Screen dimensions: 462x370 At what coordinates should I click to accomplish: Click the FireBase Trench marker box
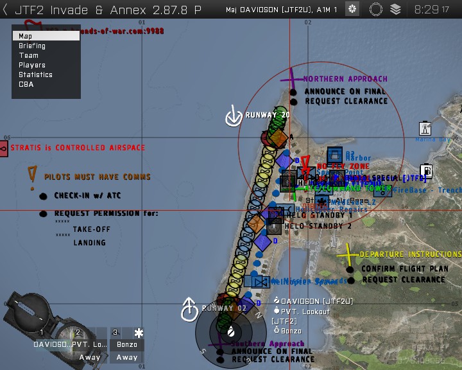[x=382, y=191]
